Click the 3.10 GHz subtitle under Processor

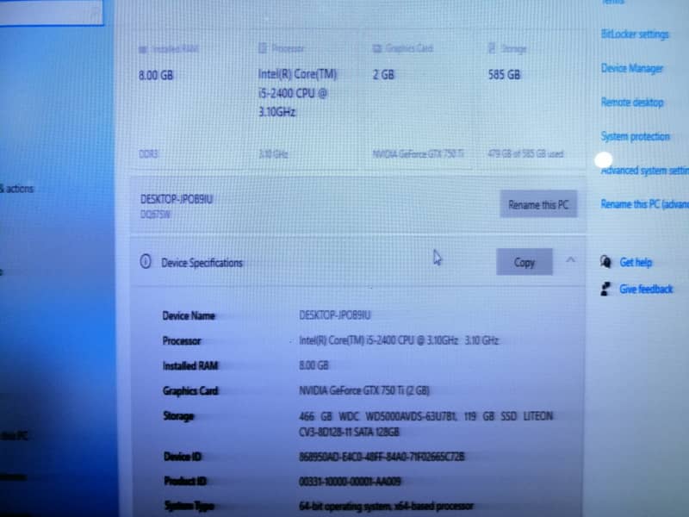point(273,154)
